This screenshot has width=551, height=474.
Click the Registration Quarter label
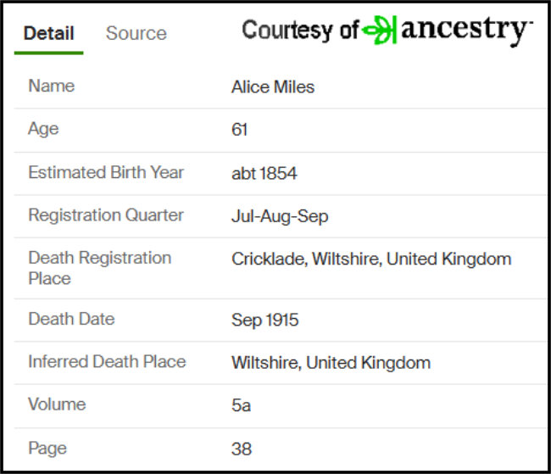click(106, 215)
